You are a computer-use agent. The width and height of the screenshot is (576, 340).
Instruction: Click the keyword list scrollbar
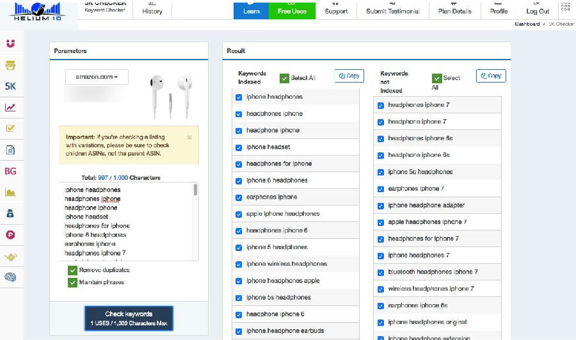pos(195,190)
